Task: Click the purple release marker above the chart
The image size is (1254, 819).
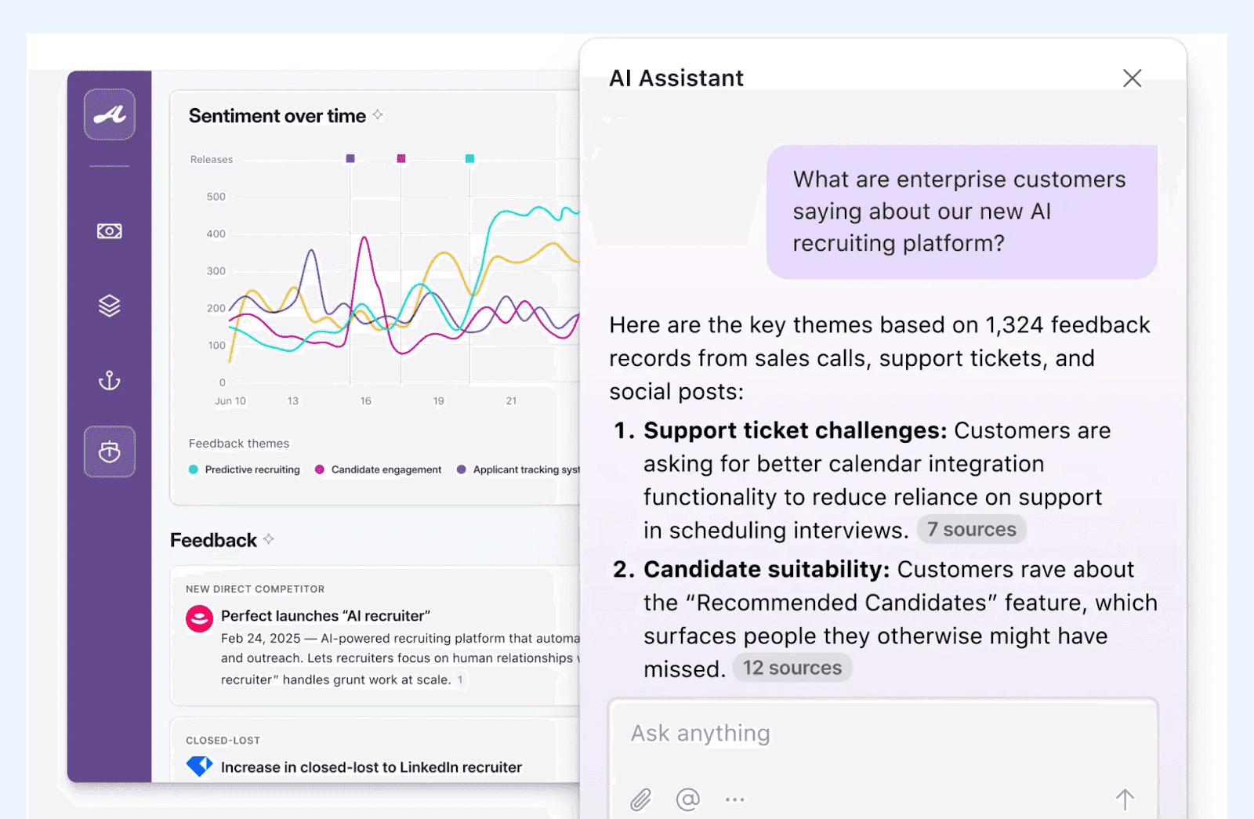Action: 350,158
